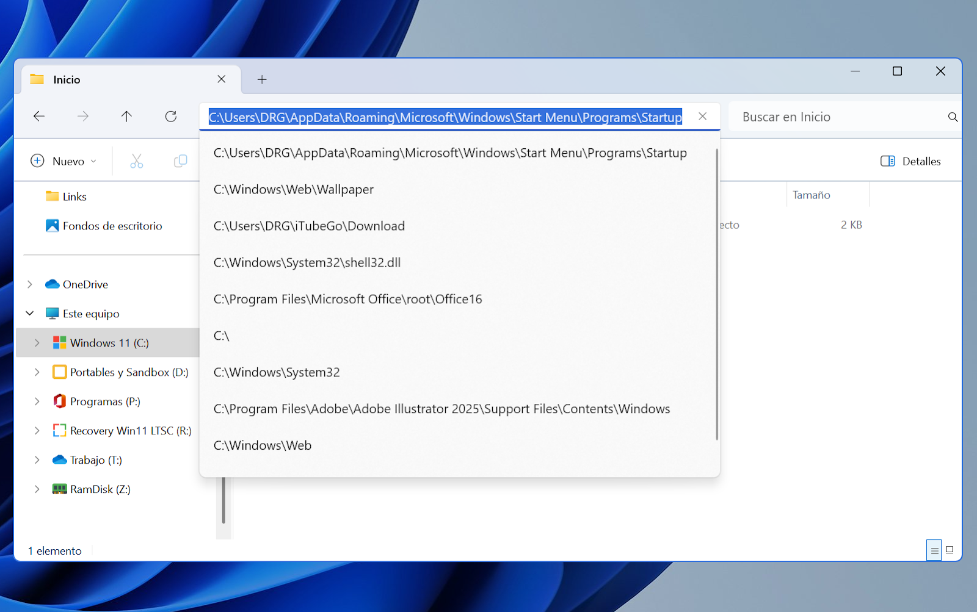Click the Cut scissors icon
Screen dimensions: 977x612
[x=136, y=161]
